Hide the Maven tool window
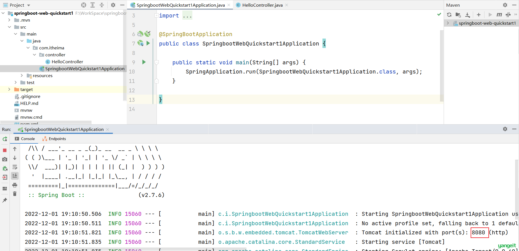This screenshot has width=519, height=251. [x=514, y=5]
